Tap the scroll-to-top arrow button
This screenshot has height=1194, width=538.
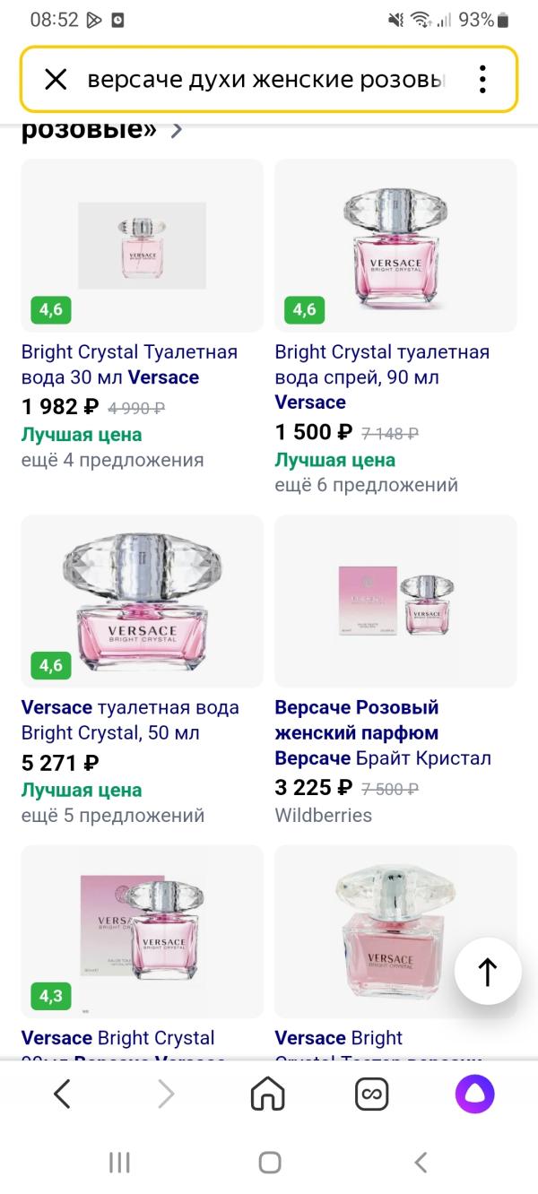pyautogui.click(x=488, y=972)
